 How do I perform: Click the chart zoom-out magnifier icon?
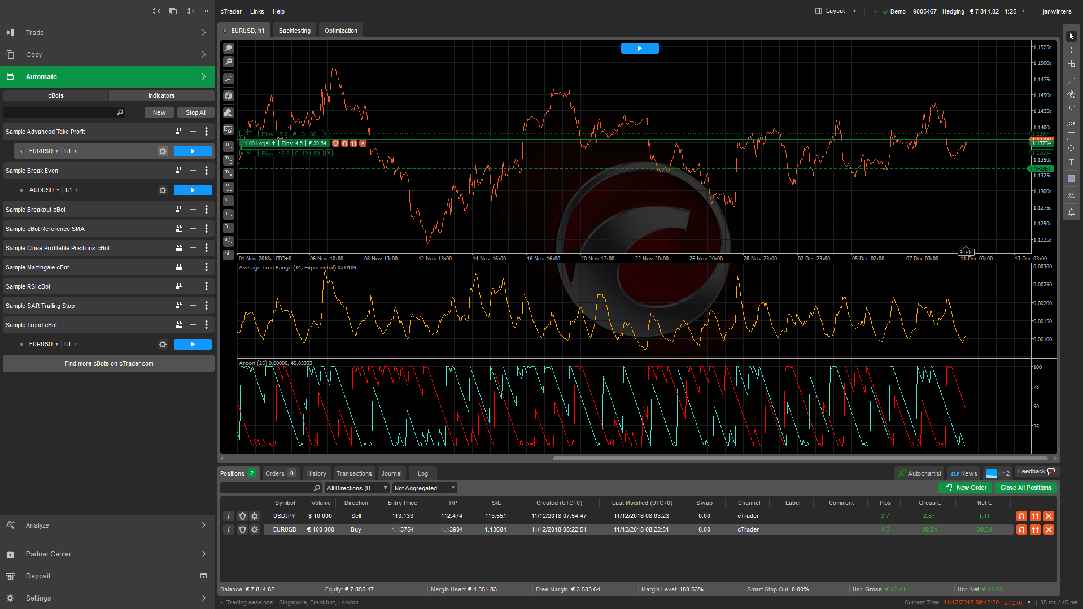[228, 62]
